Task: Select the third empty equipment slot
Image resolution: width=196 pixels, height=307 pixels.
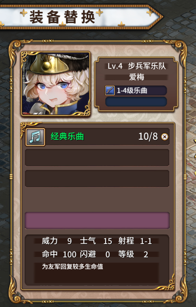Action: click(x=97, y=179)
